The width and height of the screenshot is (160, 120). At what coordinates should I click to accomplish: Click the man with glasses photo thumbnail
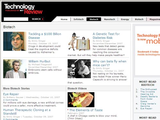coord(15,41)
